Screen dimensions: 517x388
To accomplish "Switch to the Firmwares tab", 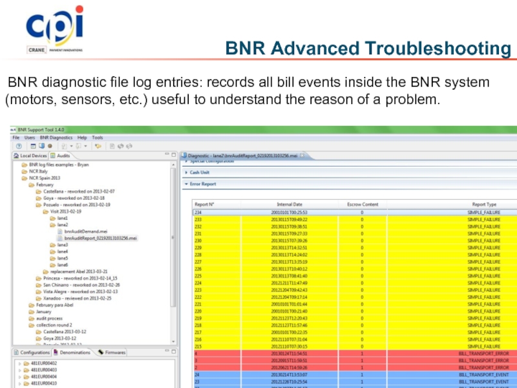I will click(x=112, y=352).
